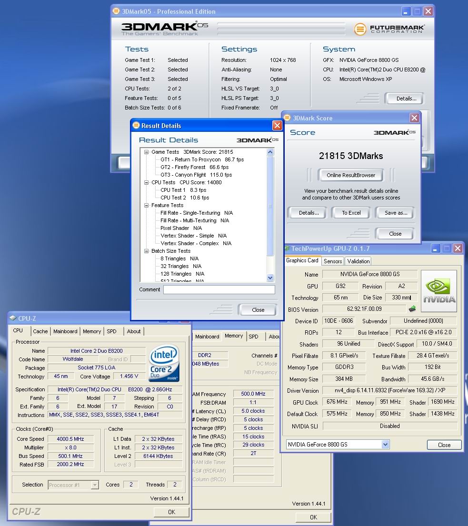
Task: Switch to the Sensors tab in GPU-Z
Action: coord(333,261)
